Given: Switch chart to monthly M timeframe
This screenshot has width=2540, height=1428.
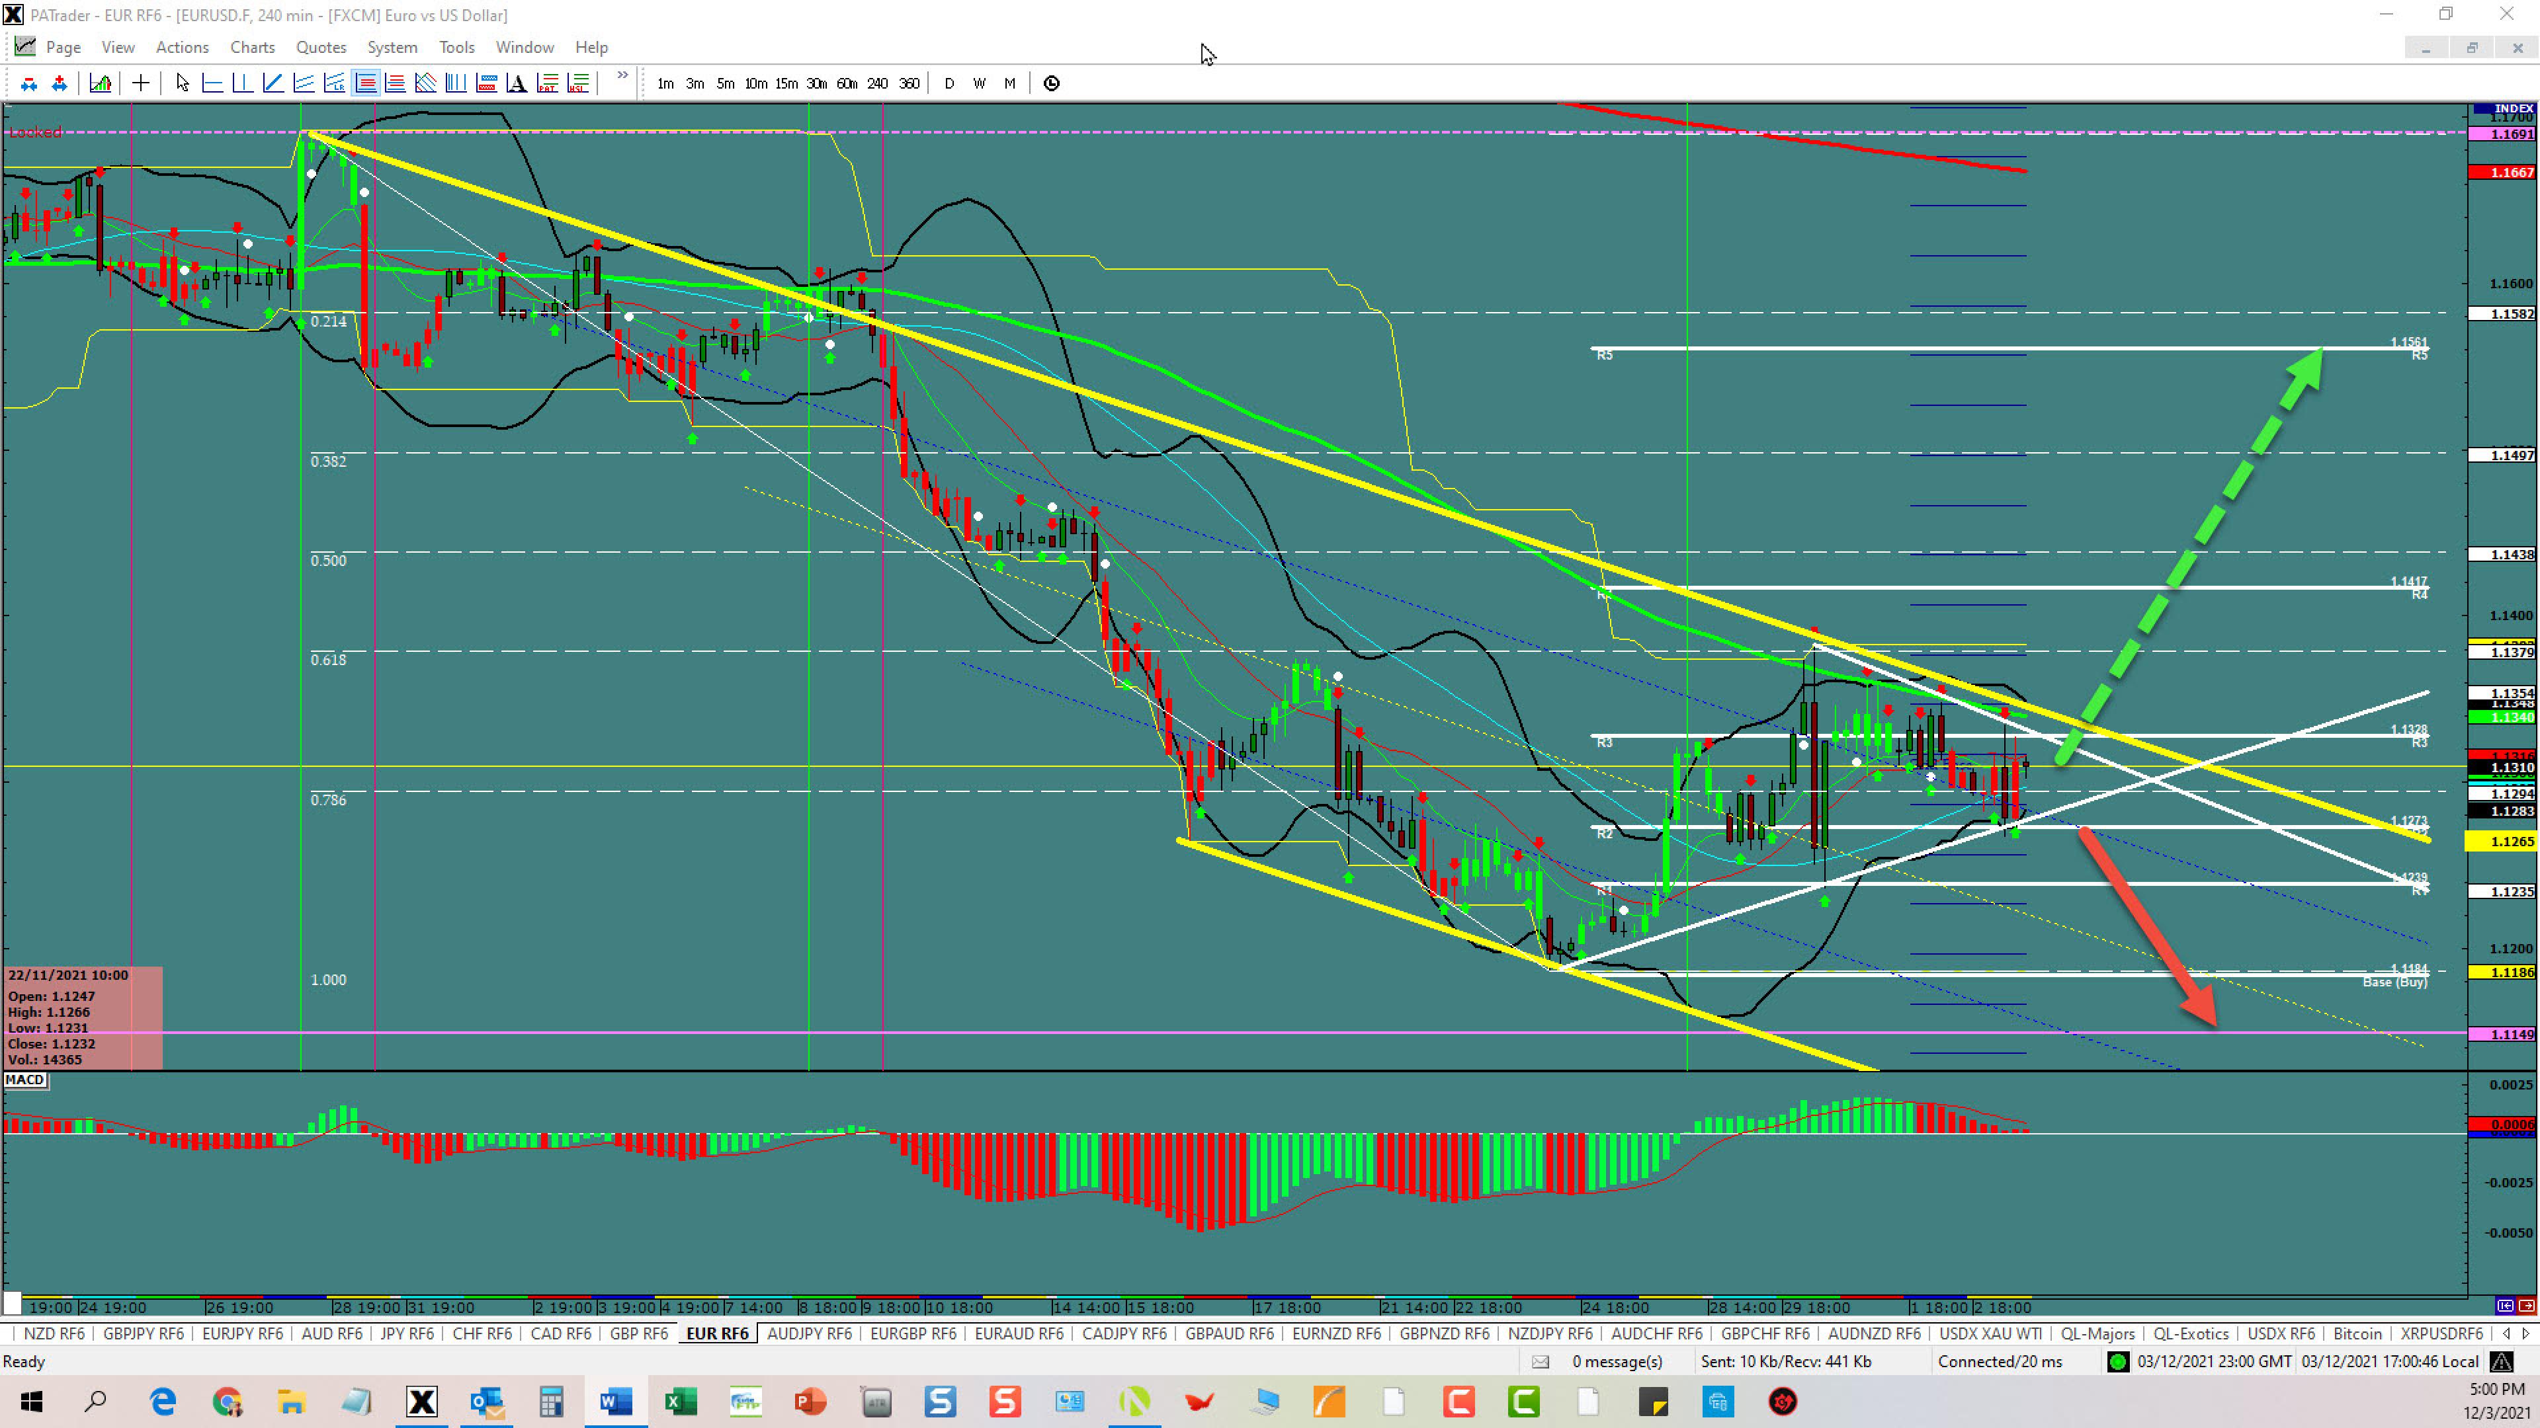Looking at the screenshot, I should 1009,84.
